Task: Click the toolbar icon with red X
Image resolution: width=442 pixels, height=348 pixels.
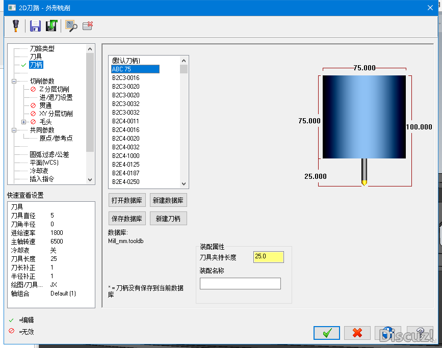Action: (x=87, y=25)
